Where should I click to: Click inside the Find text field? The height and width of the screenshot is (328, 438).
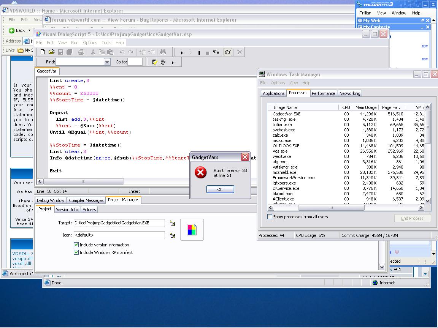pyautogui.click(x=80, y=61)
